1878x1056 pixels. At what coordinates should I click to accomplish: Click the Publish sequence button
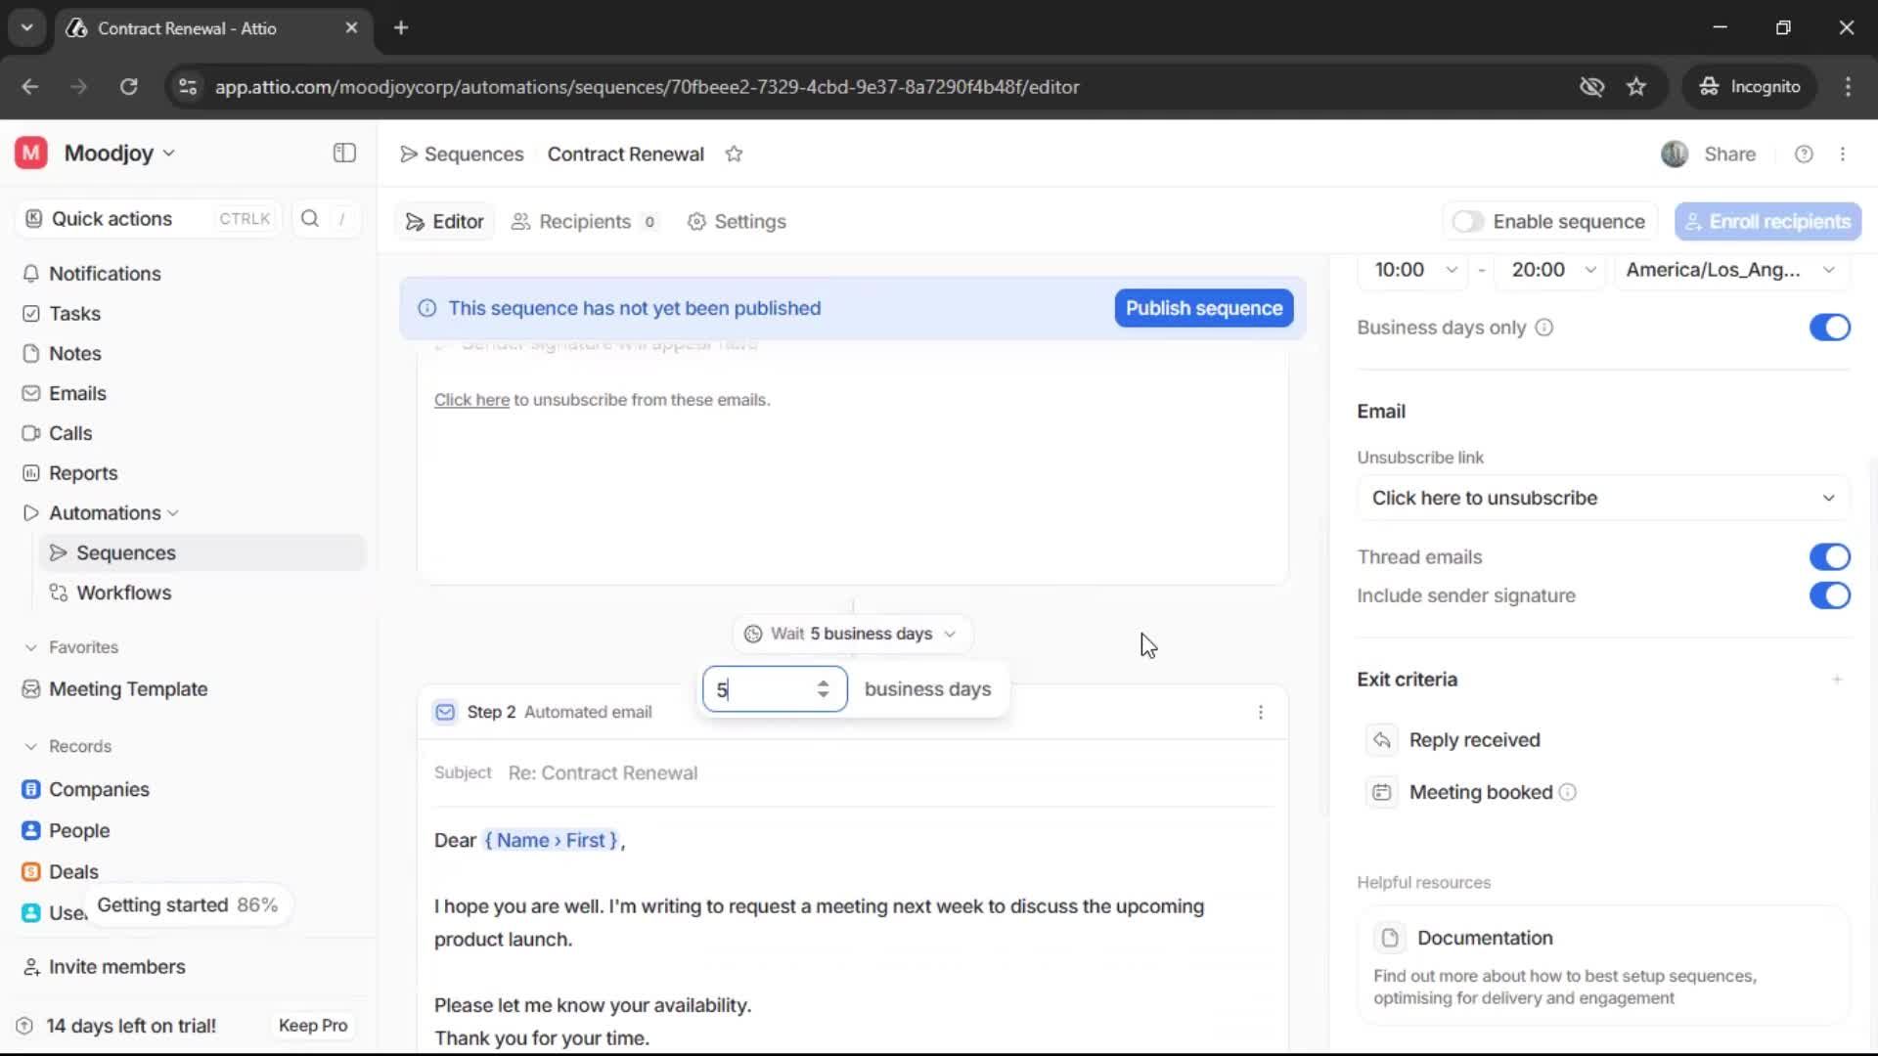[x=1203, y=308]
